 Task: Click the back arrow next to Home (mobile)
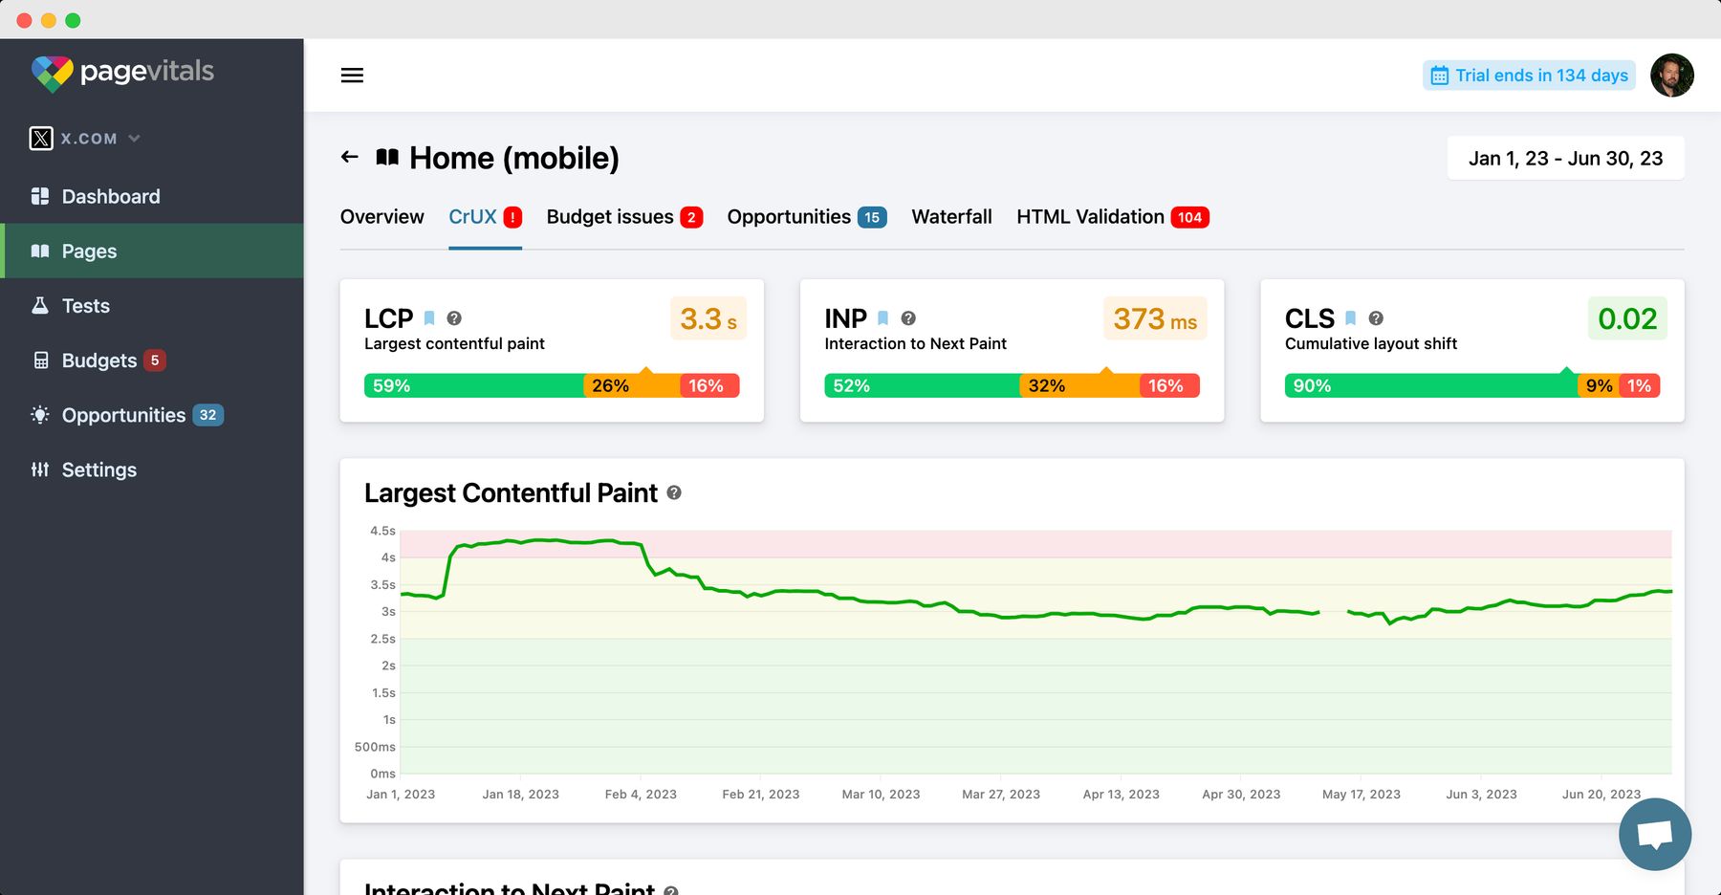[x=349, y=157]
